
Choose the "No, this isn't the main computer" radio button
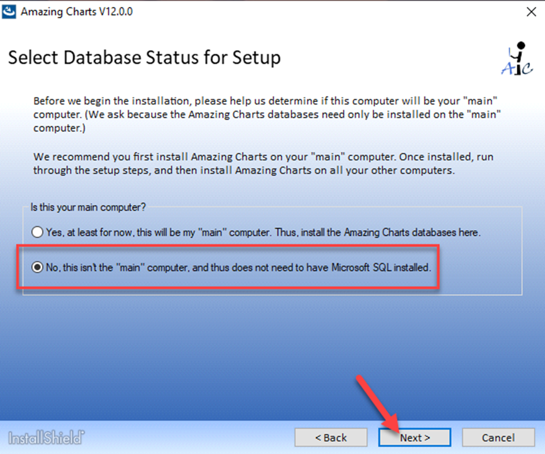pos(37,268)
